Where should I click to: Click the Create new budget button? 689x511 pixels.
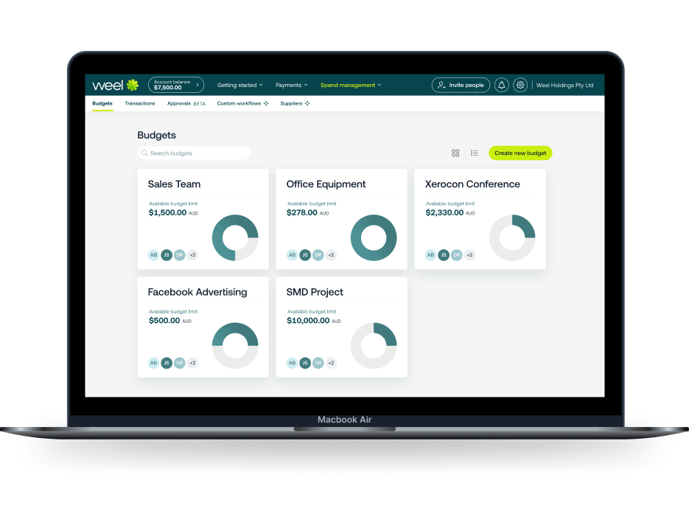[x=520, y=153]
